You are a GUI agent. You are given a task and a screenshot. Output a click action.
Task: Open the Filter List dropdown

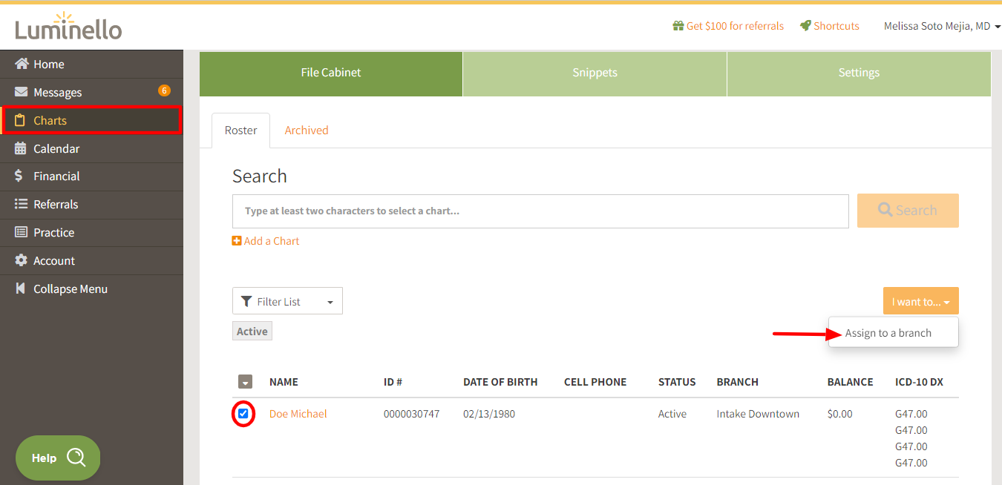click(x=287, y=301)
